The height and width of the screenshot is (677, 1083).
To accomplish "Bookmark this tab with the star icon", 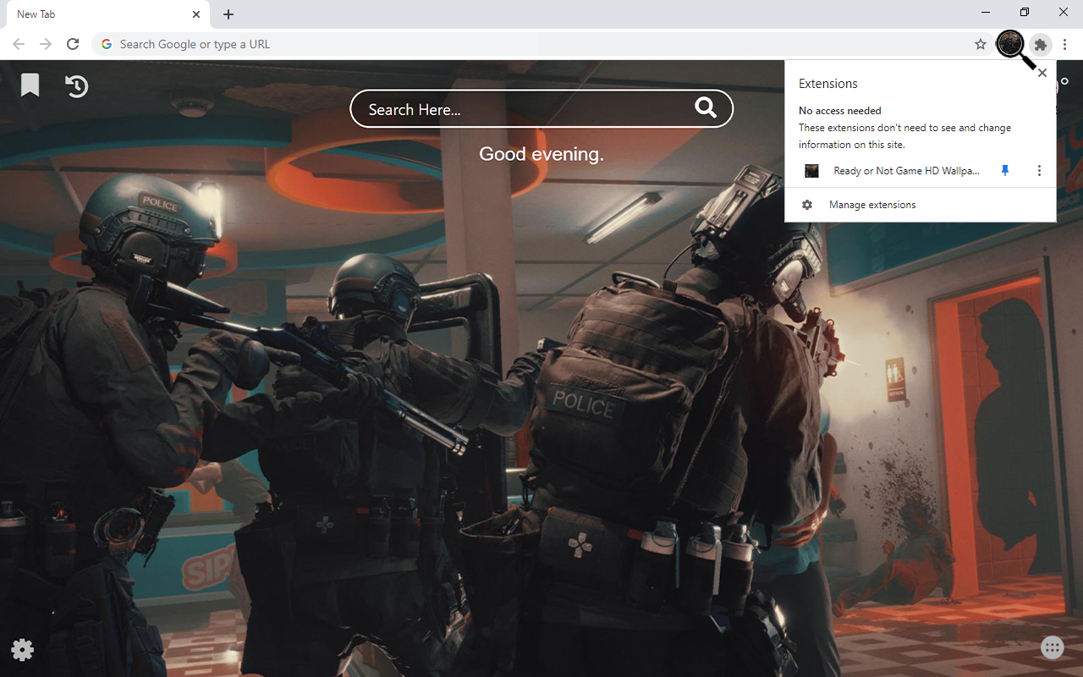I will [981, 44].
